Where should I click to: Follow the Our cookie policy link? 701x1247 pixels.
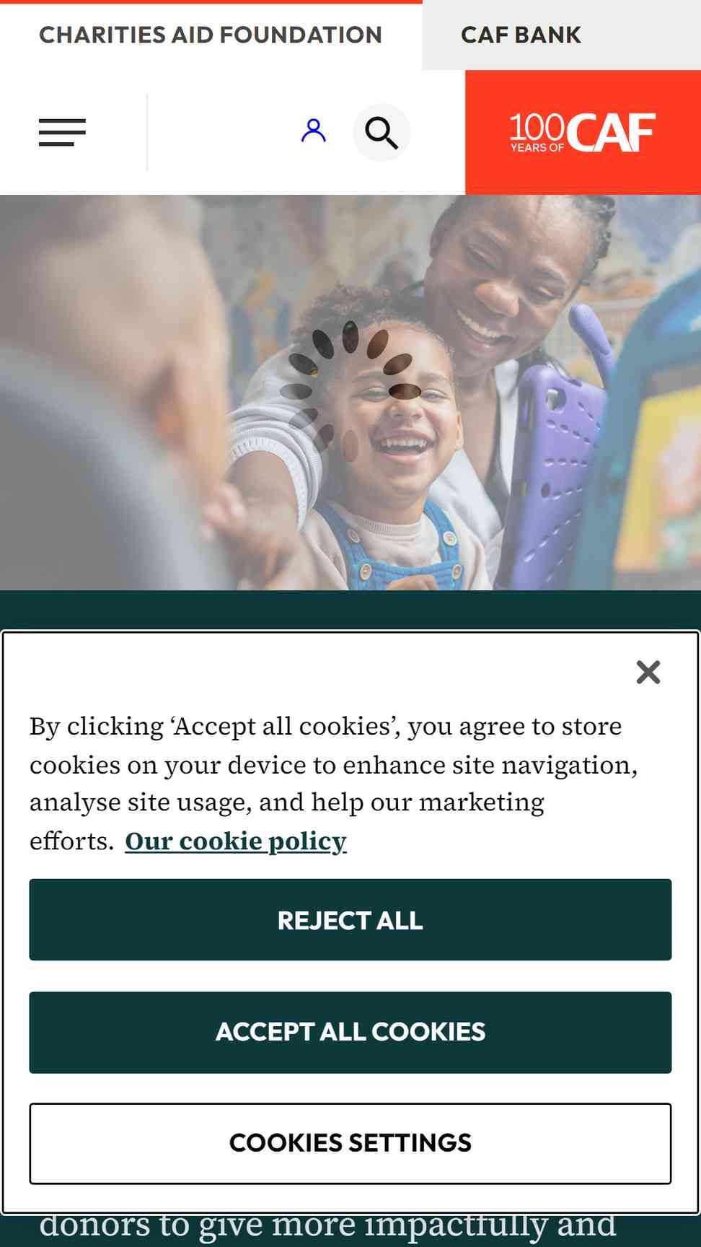pos(236,841)
